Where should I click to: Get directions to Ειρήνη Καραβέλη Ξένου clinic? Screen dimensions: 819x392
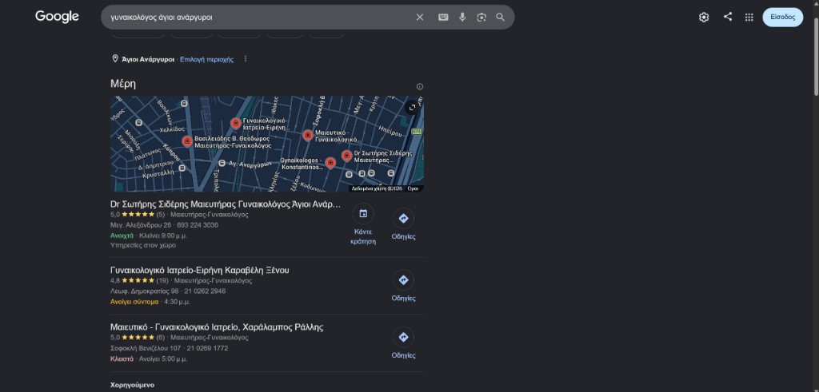pyautogui.click(x=403, y=280)
